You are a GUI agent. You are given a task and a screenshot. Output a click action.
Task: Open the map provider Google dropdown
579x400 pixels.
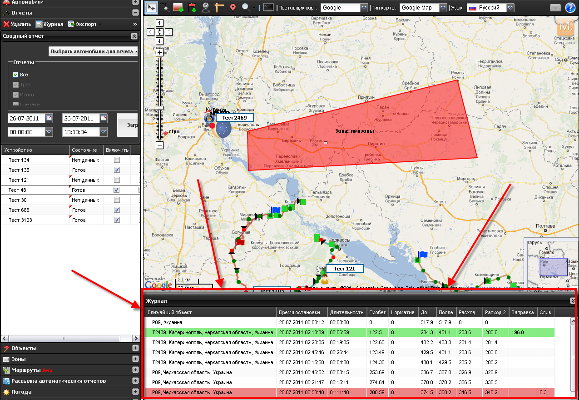click(364, 8)
